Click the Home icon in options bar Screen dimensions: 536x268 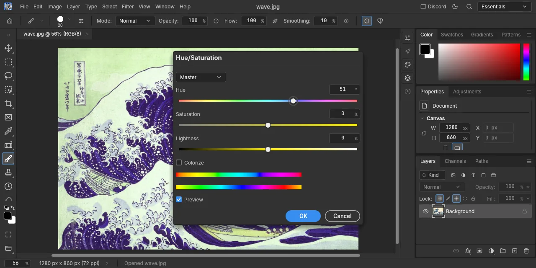(10, 21)
